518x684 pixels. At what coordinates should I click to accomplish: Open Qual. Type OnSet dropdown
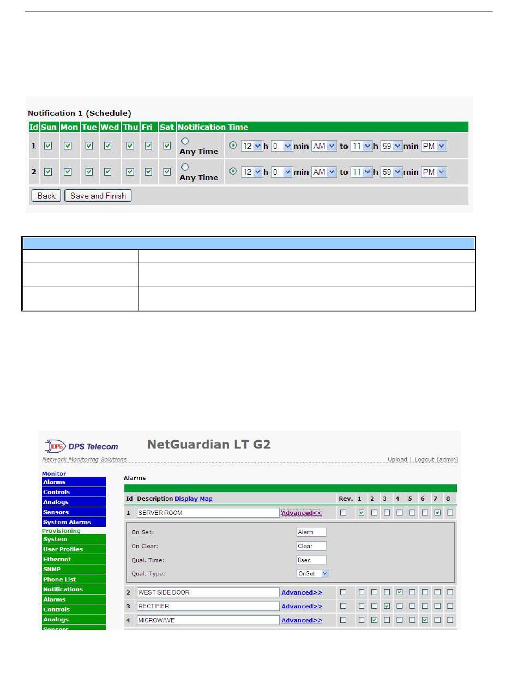[x=313, y=573]
